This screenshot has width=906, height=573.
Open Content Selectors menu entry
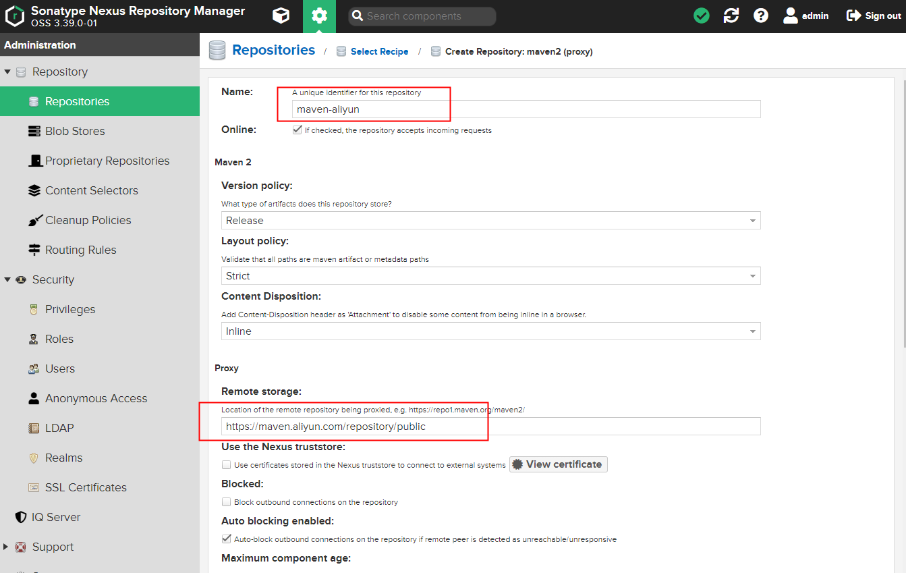100,190
